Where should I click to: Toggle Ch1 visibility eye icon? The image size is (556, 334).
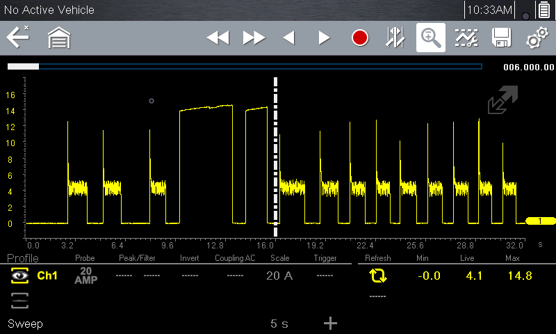tap(19, 276)
